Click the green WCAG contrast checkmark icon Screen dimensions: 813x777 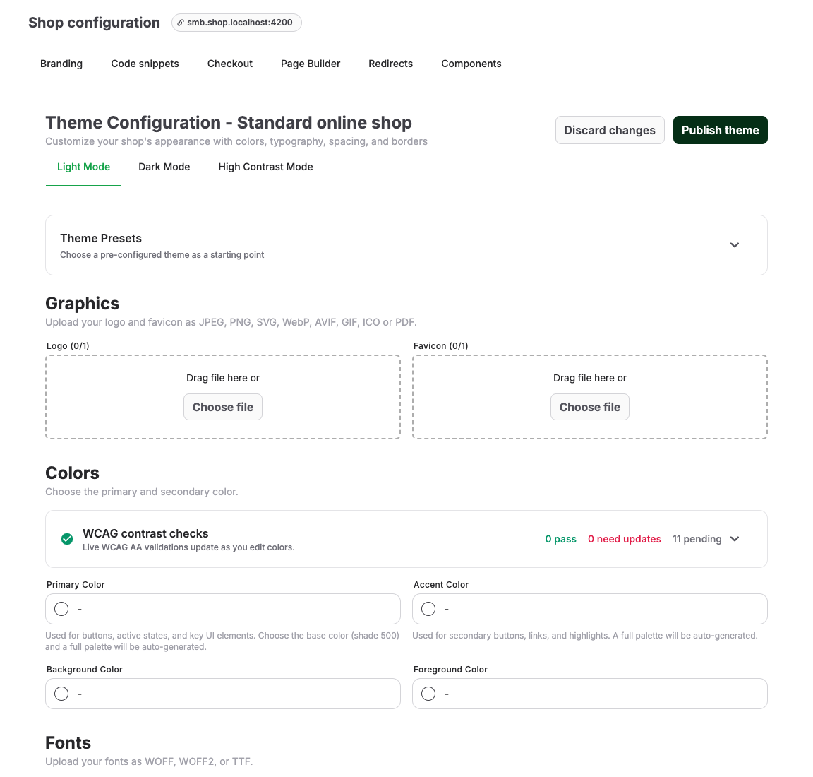click(67, 539)
